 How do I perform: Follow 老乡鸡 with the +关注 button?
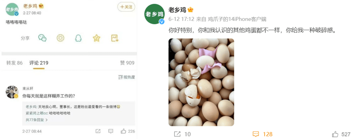coord(126,7)
